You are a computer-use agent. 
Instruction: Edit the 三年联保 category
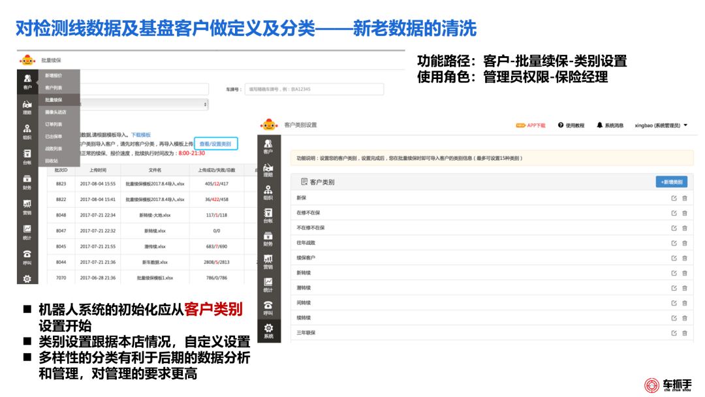[x=674, y=333]
